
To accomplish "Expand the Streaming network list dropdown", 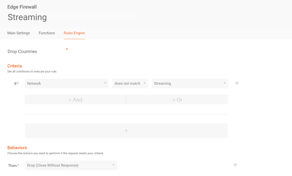I will [x=190, y=83].
